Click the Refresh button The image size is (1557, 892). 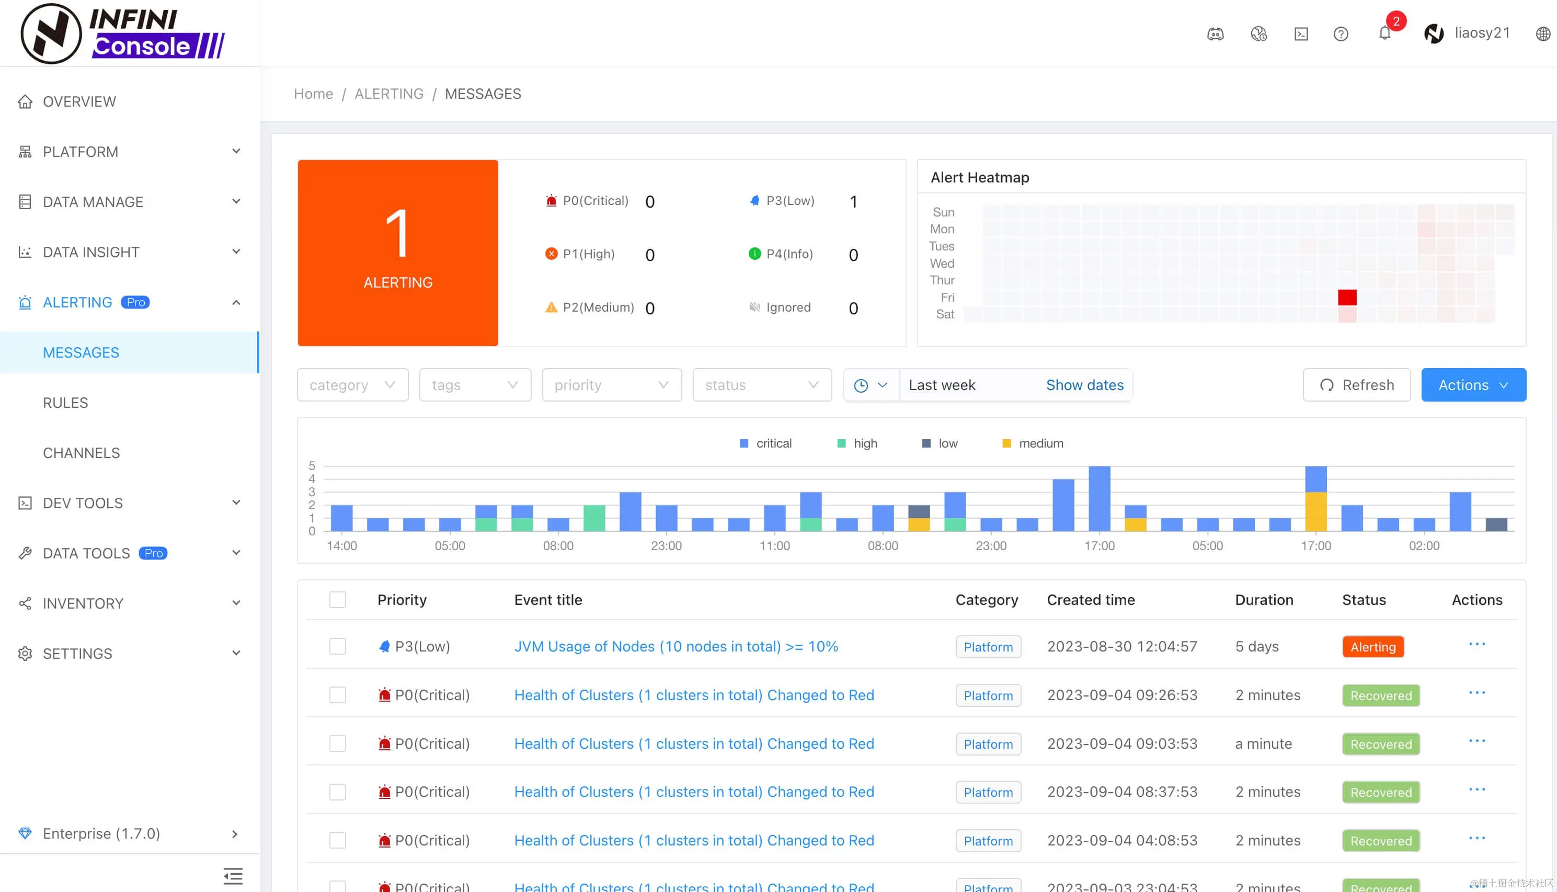pyautogui.click(x=1356, y=385)
